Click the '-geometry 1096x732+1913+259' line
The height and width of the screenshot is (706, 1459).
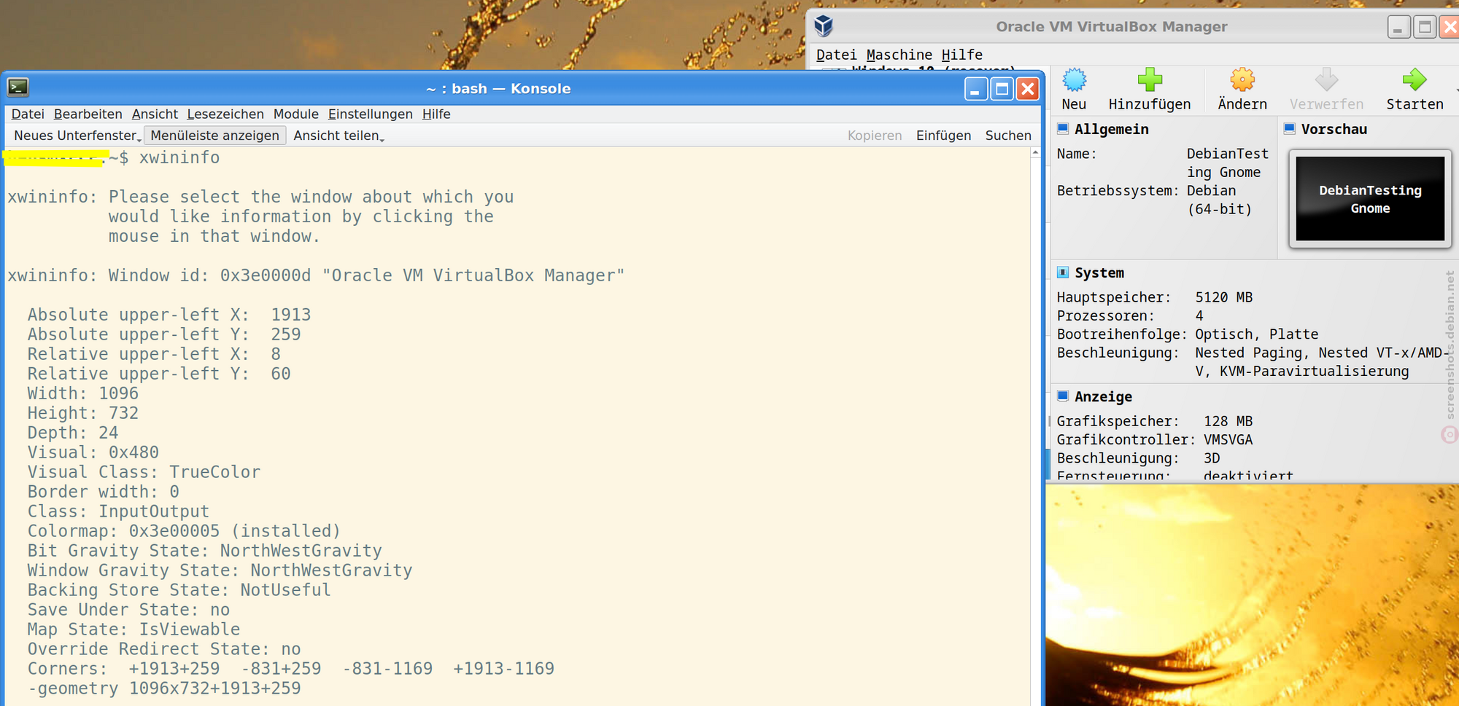164,689
